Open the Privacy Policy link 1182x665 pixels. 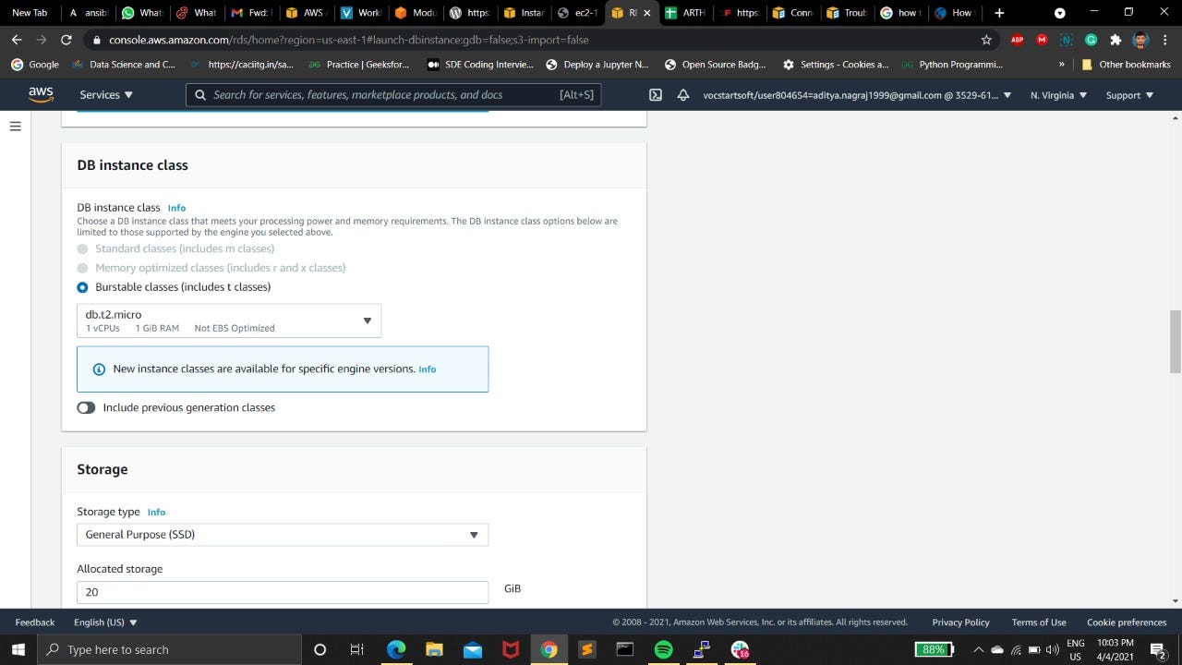point(960,623)
